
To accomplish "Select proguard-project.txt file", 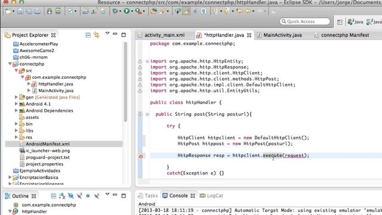I will coord(48,157).
